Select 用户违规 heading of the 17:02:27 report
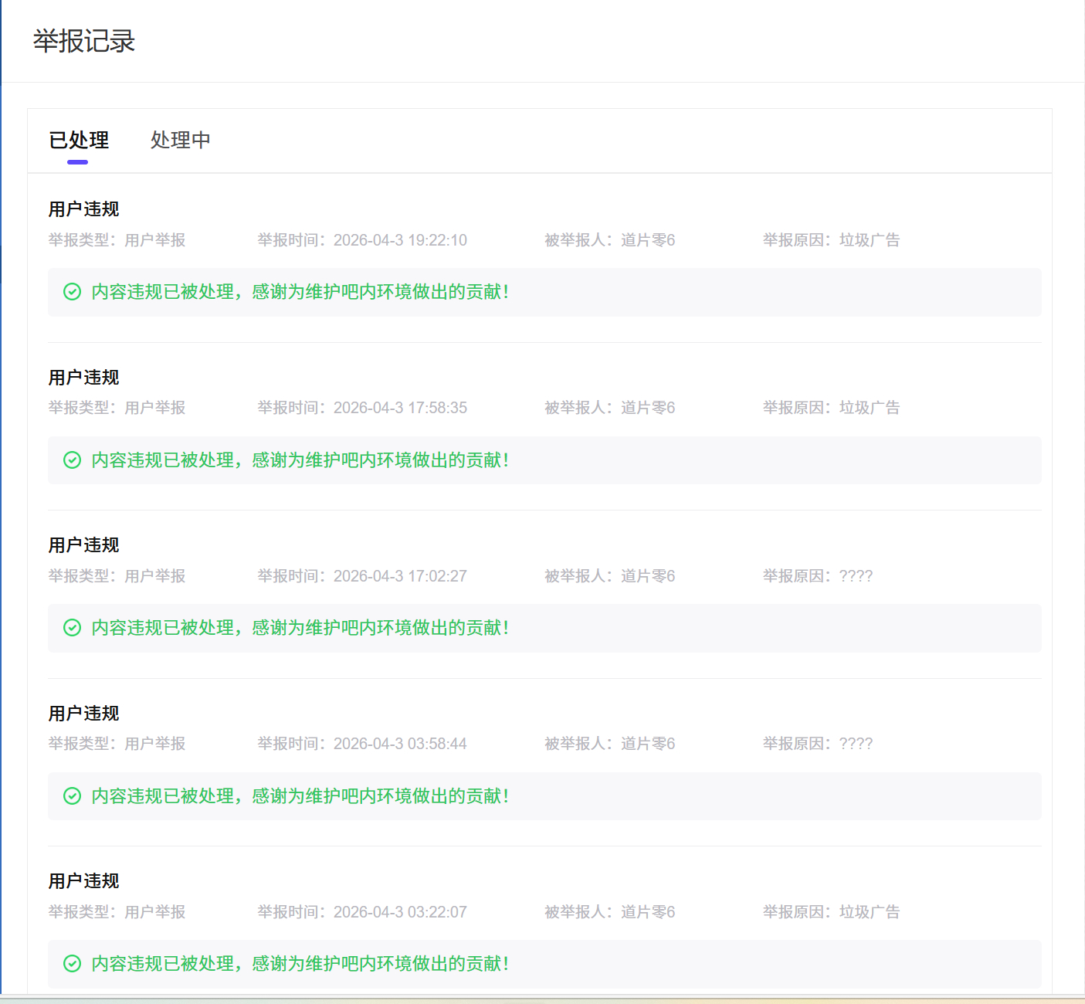The image size is (1085, 1004). 83,545
